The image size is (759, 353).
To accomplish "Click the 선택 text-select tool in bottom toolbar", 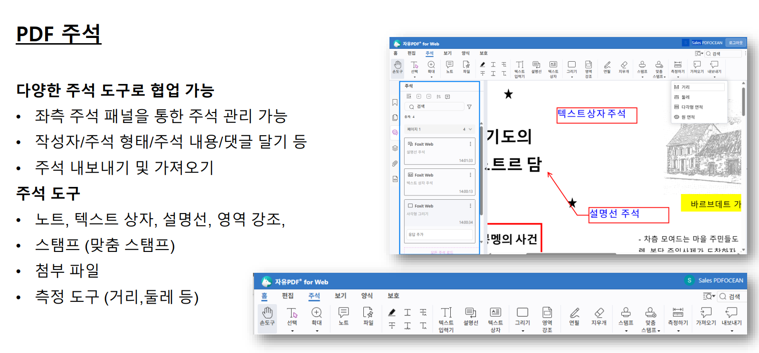I will (292, 316).
